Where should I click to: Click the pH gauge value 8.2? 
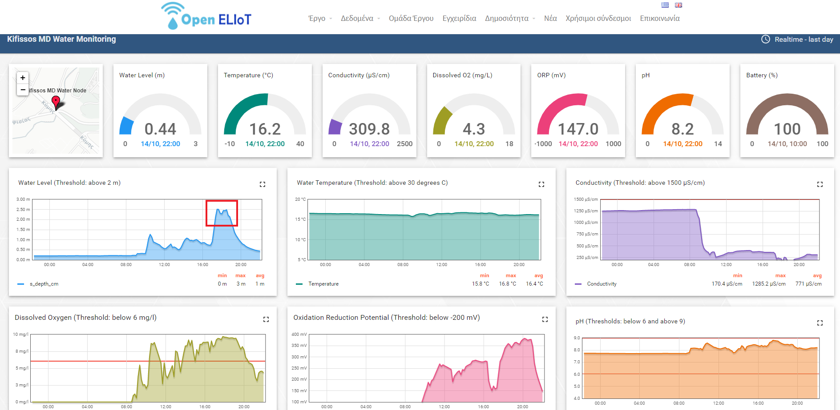point(682,129)
